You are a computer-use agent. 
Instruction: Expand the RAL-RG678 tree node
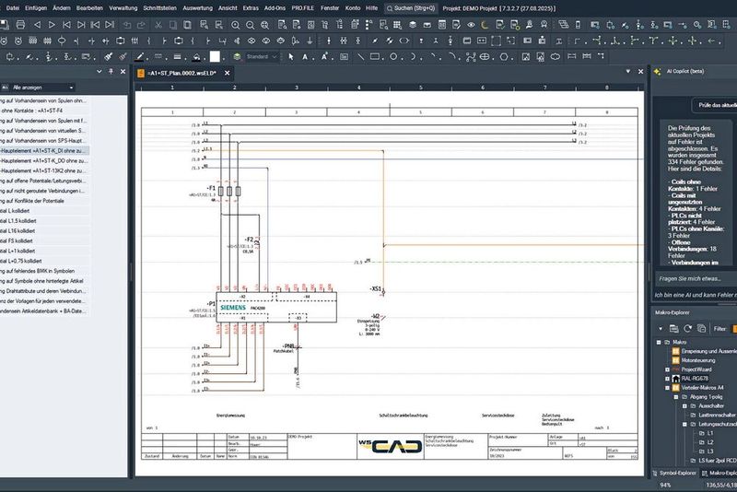(667, 378)
